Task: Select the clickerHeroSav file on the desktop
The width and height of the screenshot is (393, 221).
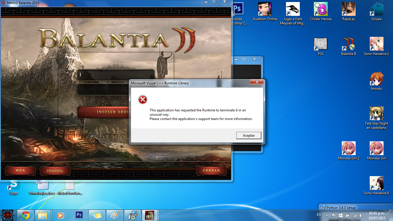Action: pyautogui.click(x=70, y=188)
